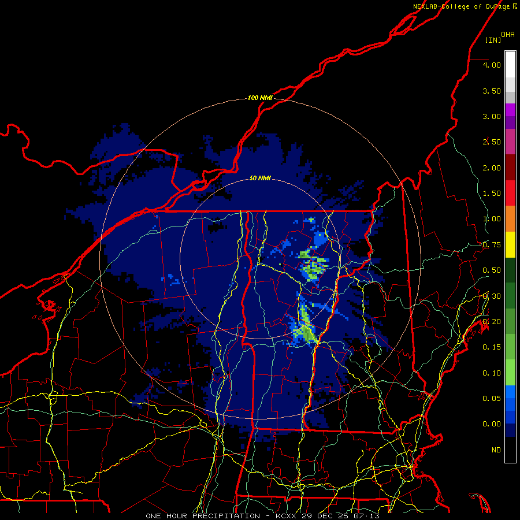Click the dark green 0.50 legend swatch
520x520 pixels.
pos(510,270)
